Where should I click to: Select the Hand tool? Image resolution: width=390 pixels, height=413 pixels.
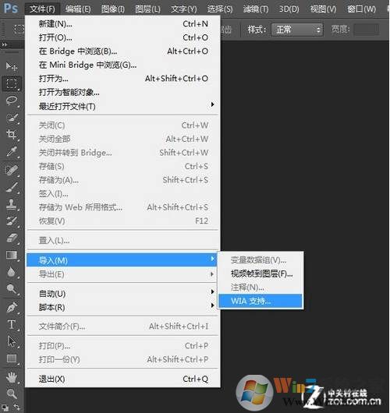[12, 377]
